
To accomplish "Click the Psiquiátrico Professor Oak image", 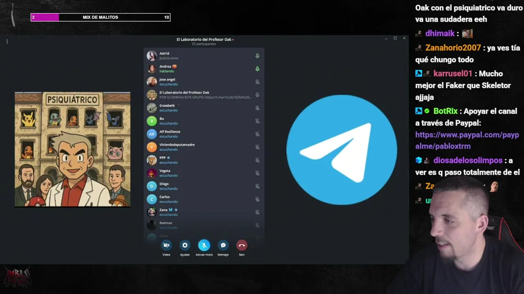I will 72,149.
